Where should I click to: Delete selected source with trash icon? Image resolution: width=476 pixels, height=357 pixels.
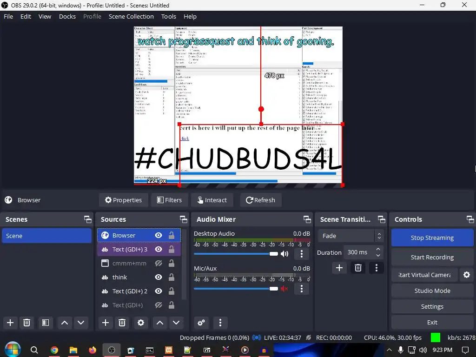(122, 323)
